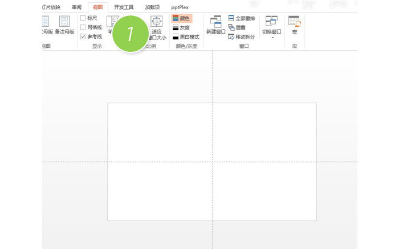Click the green number 1 circle marker

tap(129, 35)
